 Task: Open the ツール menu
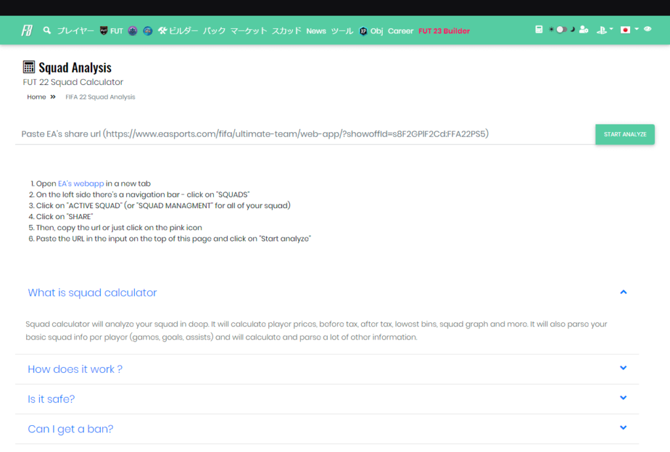point(342,31)
